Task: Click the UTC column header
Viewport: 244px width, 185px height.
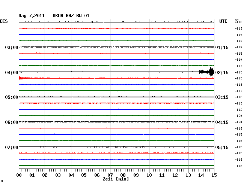Action: (223, 21)
